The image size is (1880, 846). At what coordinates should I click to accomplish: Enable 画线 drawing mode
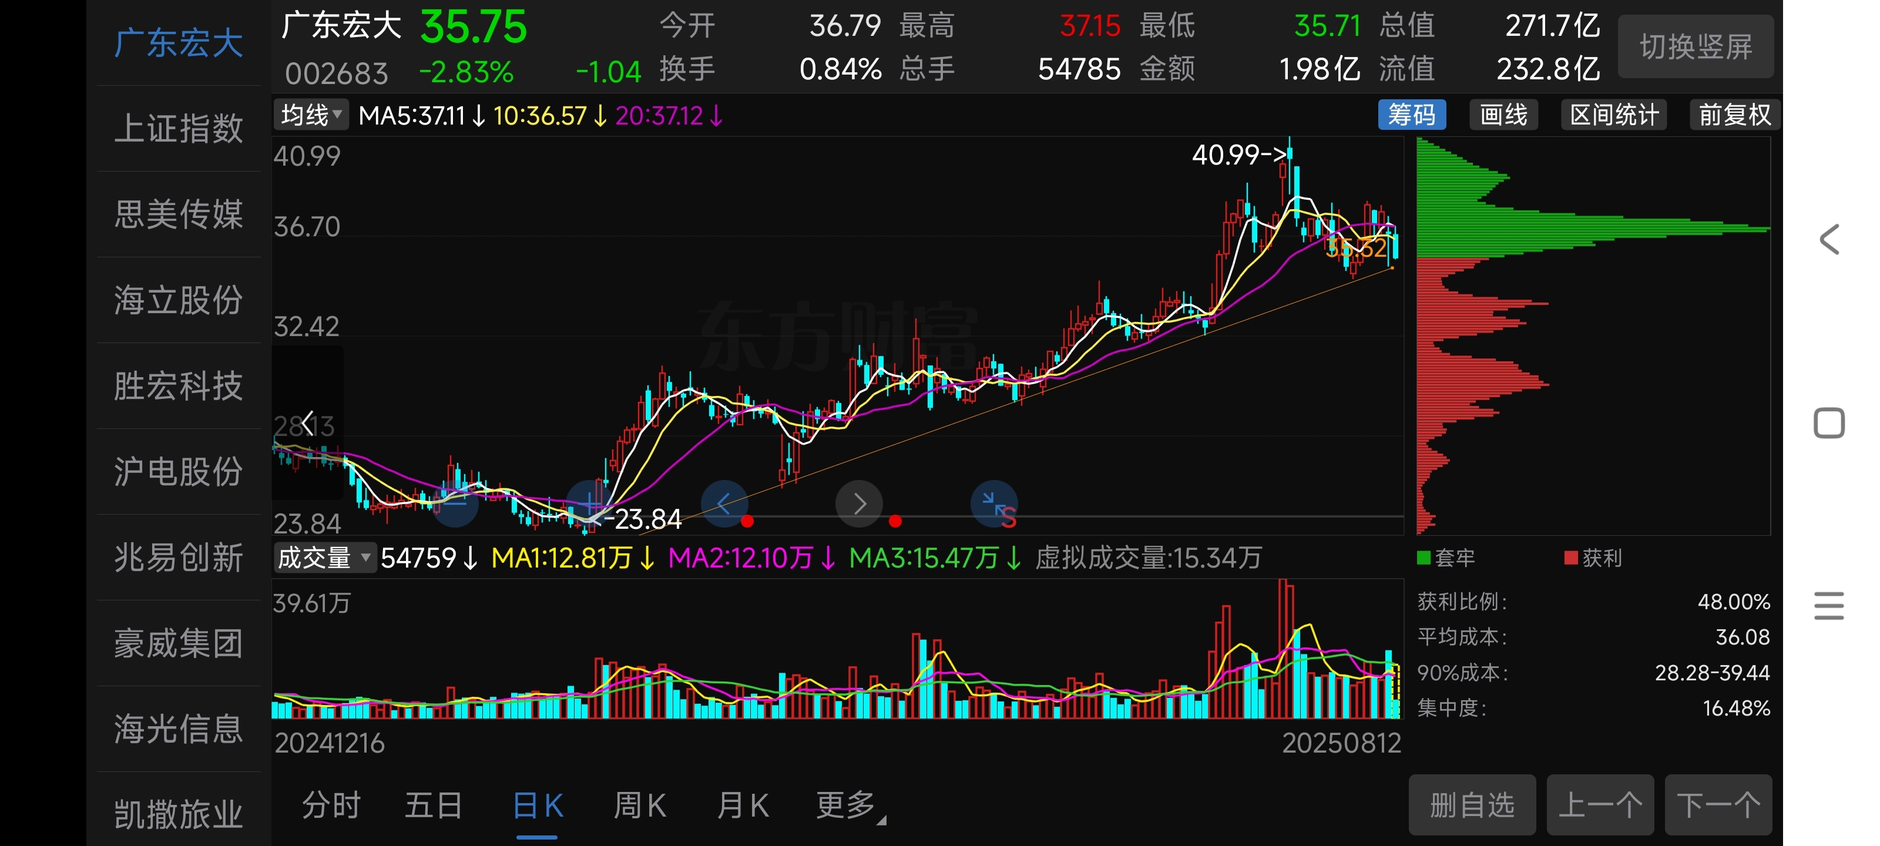click(1503, 115)
